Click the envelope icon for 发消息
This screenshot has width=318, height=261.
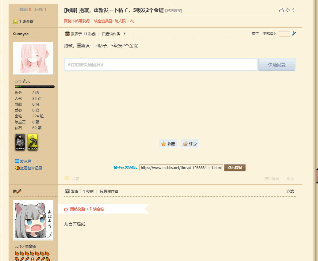[x=17, y=161]
